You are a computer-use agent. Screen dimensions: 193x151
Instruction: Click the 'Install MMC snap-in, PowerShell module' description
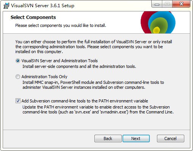(93, 85)
